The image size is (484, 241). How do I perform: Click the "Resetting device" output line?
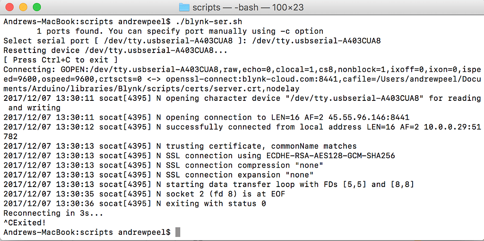click(115, 50)
